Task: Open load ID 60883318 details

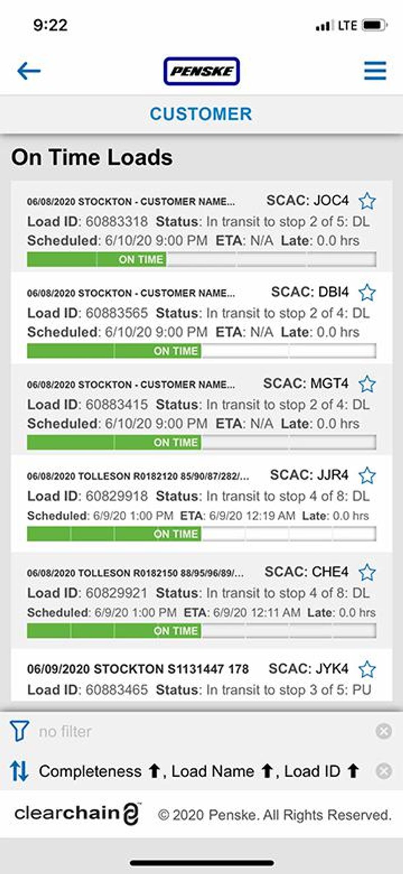Action: coord(116,221)
